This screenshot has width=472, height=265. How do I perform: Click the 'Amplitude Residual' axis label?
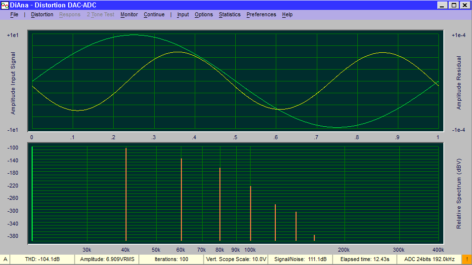(x=459, y=83)
